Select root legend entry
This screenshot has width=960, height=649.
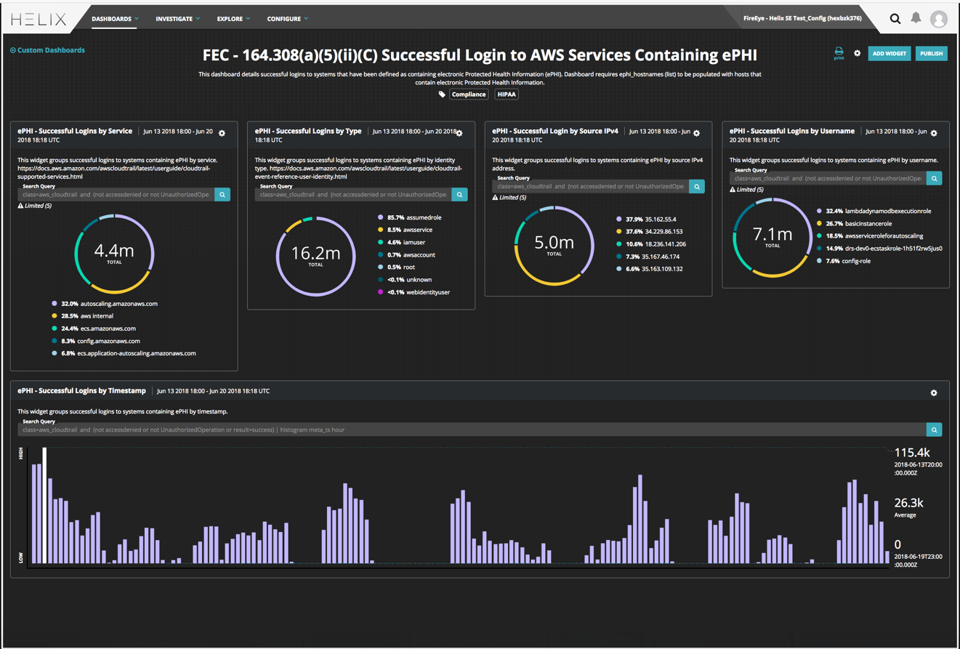pos(397,267)
